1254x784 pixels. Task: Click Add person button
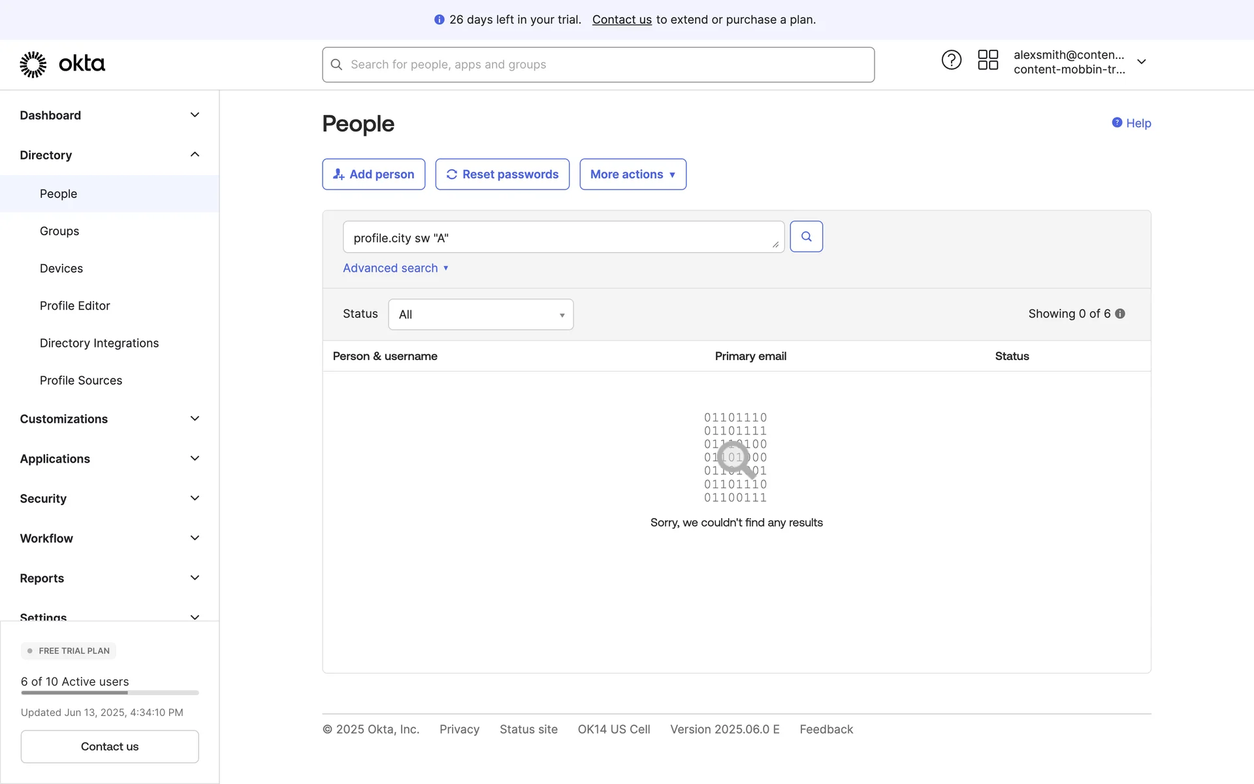pos(374,174)
